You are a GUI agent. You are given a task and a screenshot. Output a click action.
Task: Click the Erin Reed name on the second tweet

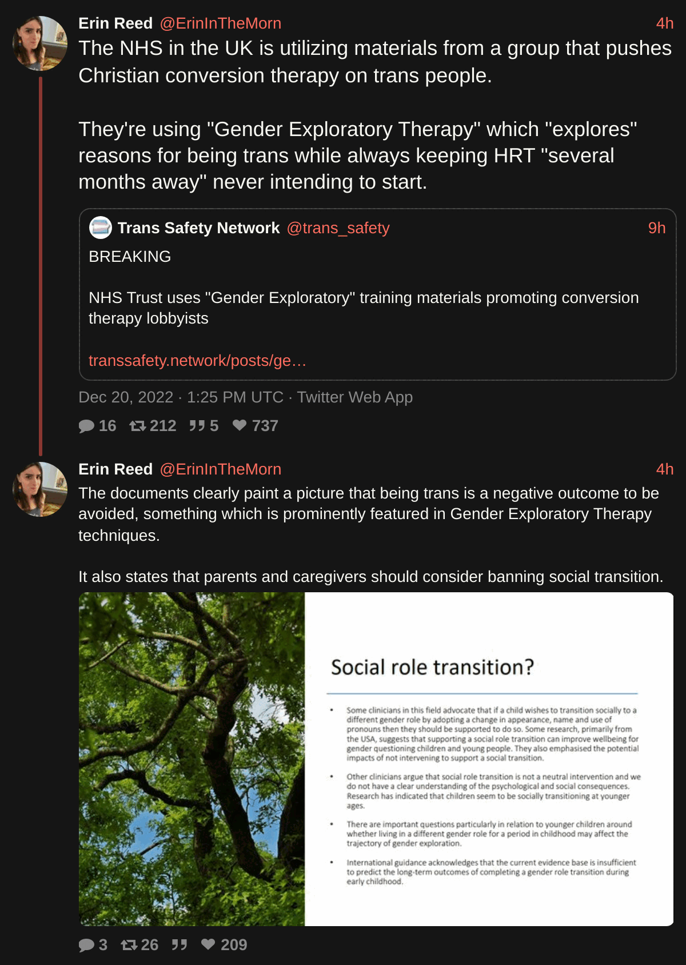pos(115,469)
